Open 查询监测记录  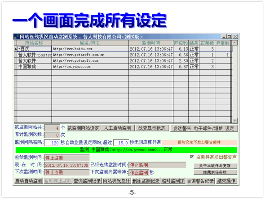click(x=87, y=181)
